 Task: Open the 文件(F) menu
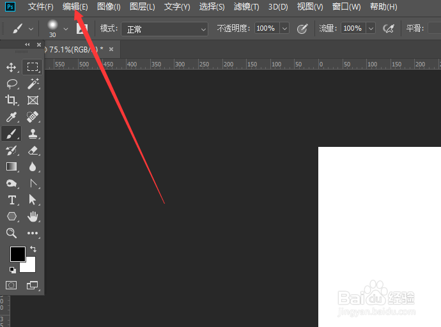[40, 7]
